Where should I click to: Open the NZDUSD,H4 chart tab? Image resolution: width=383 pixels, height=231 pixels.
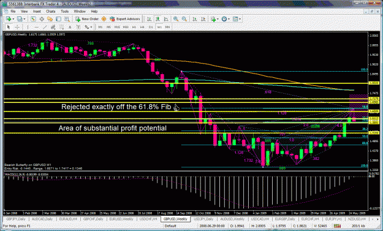(x=357, y=219)
